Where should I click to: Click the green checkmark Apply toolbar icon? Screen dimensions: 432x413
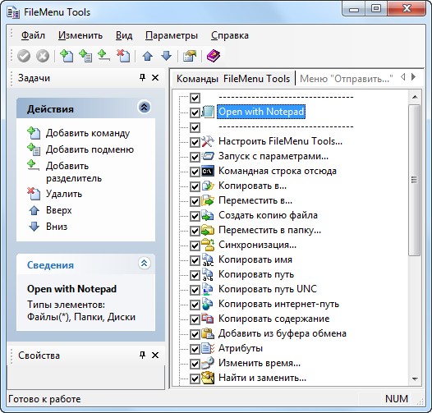click(x=24, y=56)
